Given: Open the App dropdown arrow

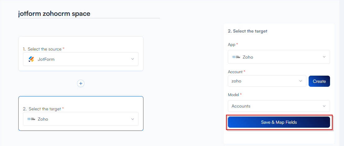Looking at the screenshot, I should 324,57.
